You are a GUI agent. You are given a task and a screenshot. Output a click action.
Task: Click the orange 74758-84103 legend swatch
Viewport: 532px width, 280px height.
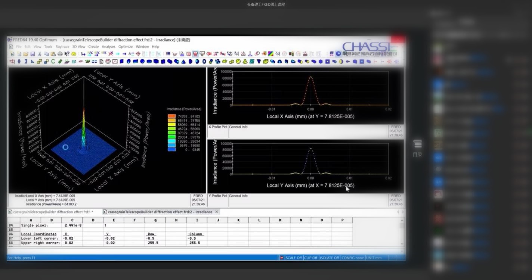coord(171,116)
